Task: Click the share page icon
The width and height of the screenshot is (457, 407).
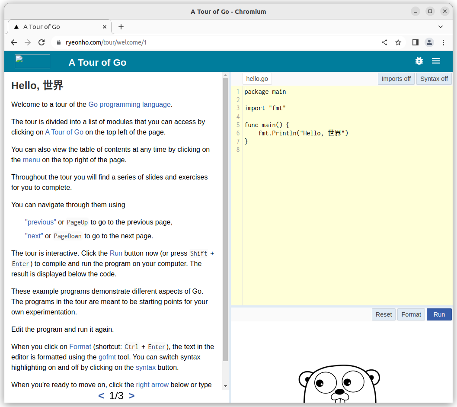Action: 384,42
